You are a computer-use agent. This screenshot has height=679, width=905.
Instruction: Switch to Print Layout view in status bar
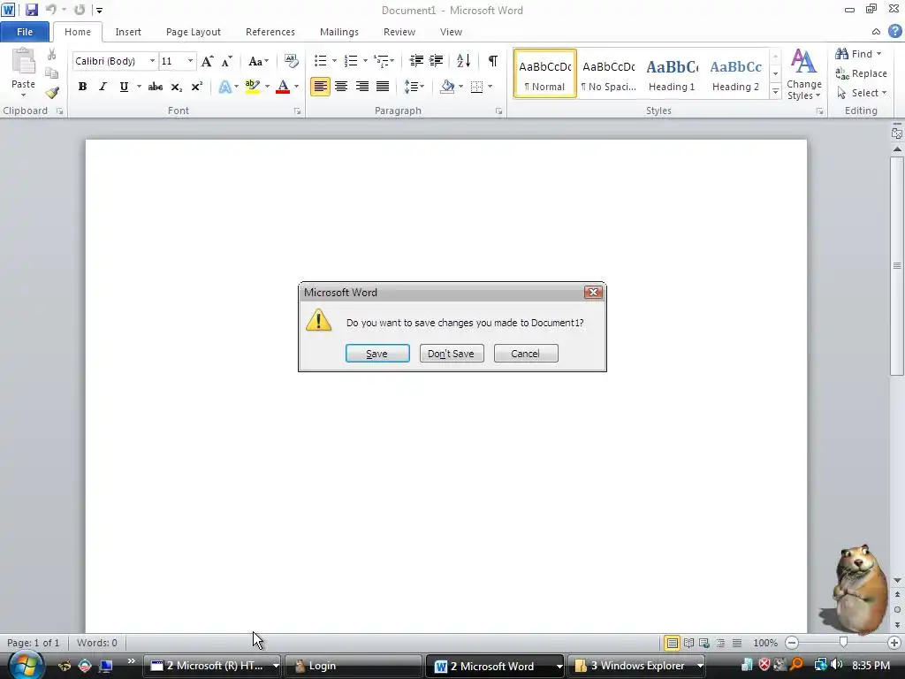[x=672, y=643]
